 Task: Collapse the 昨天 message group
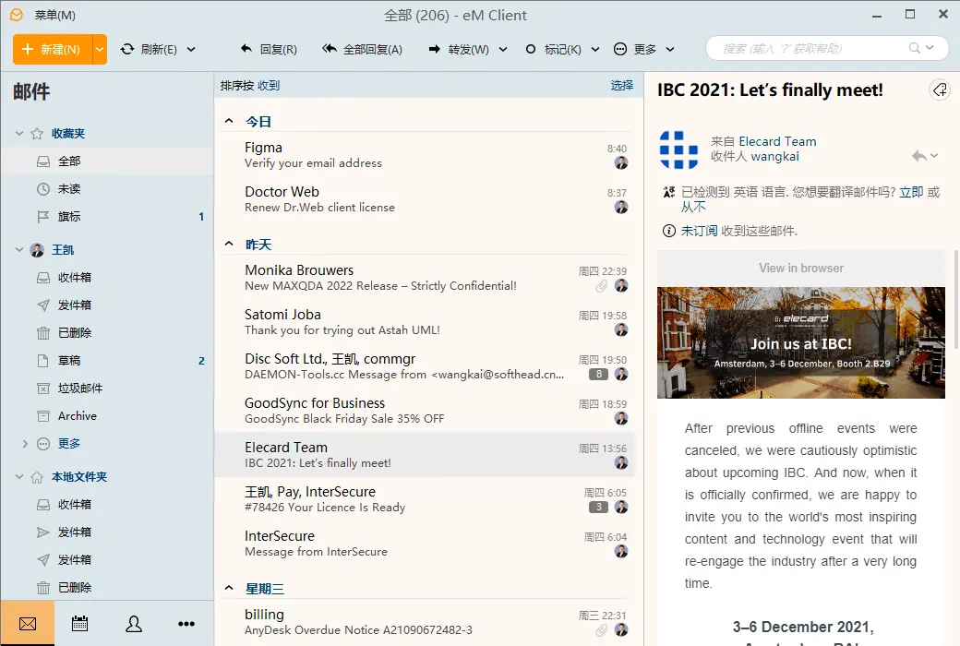click(229, 244)
